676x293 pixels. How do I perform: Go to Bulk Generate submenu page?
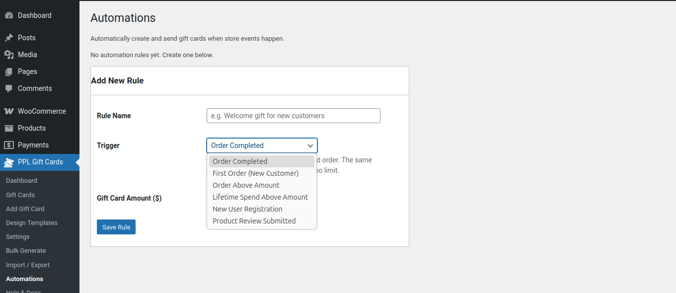pos(26,251)
